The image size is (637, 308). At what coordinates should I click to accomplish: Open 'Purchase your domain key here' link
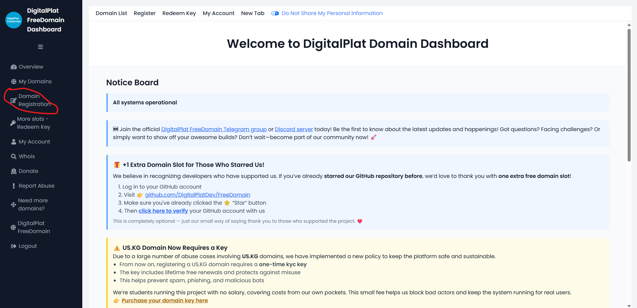[165, 301]
